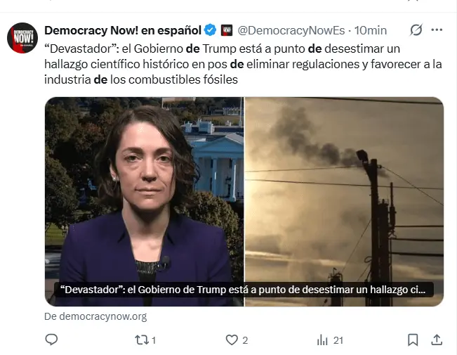View post analytics via the bar chart icon

click(x=322, y=340)
